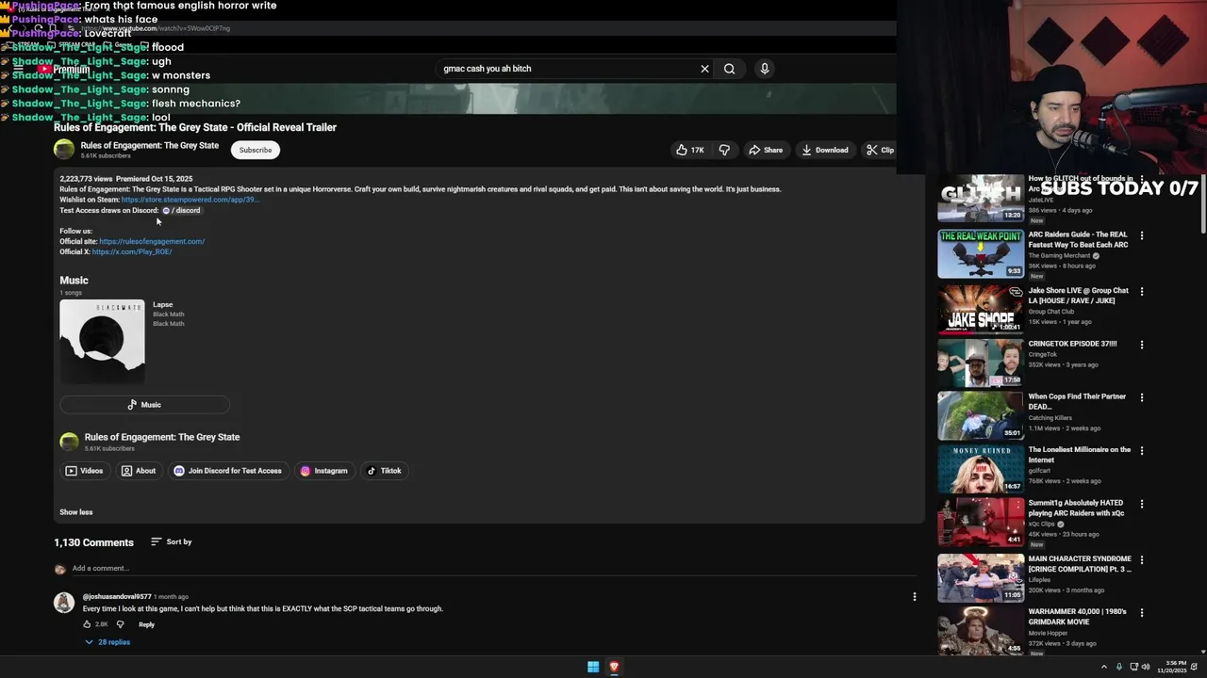Open channel About chip
1207x678 pixels.
click(x=139, y=471)
